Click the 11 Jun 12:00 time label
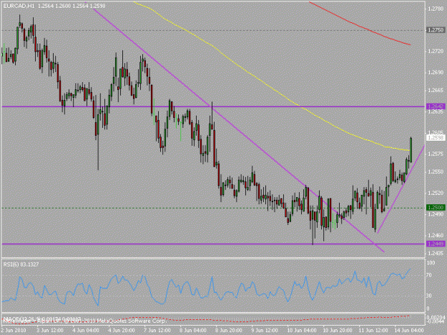 [x=373, y=331]
